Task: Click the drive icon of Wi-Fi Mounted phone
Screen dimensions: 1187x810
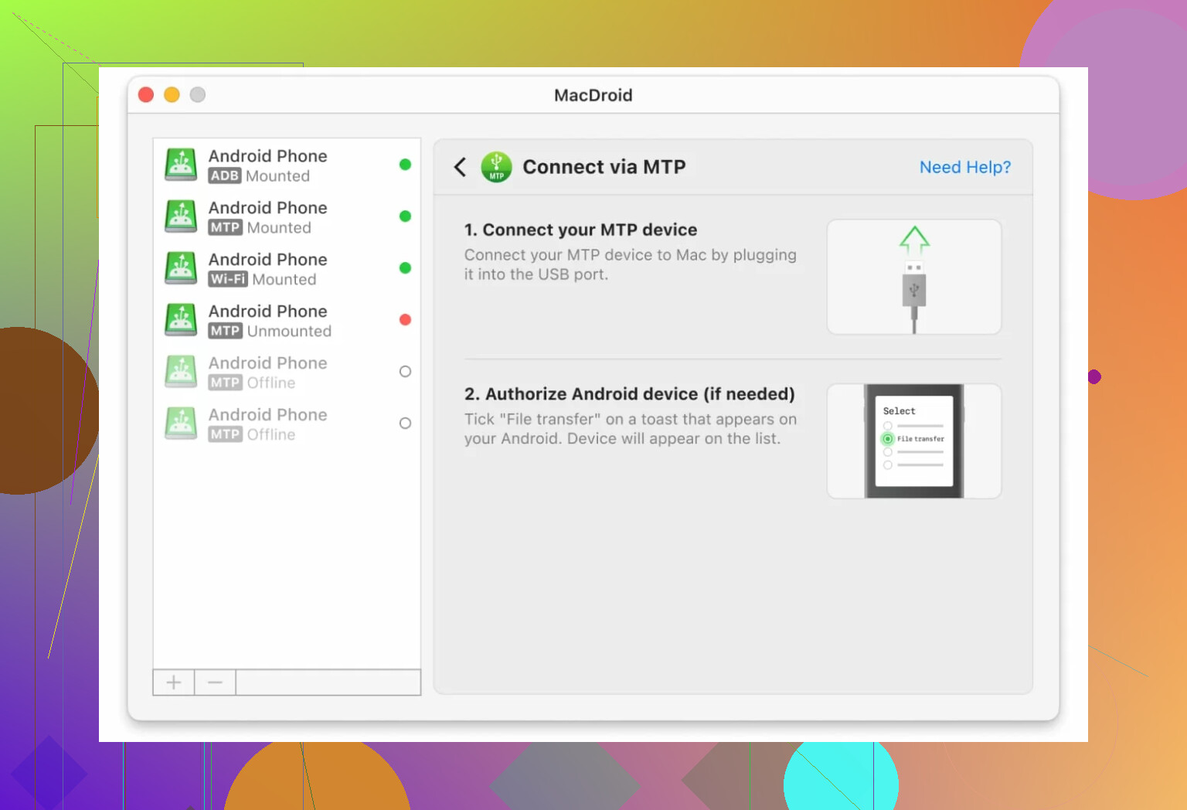Action: pos(181,269)
